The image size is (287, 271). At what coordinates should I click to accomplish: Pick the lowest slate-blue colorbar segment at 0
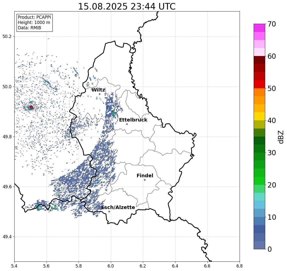tap(259, 245)
